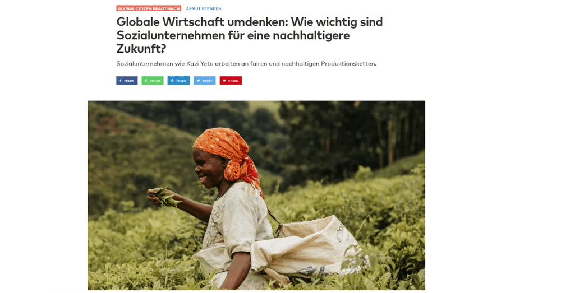The image size is (561, 293).
Task: Open the 'Global Citizen fragt nach' category tag
Action: point(149,8)
